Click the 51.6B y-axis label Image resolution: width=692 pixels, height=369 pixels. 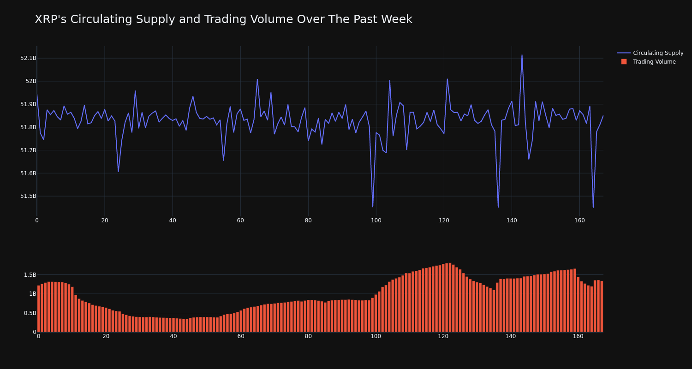tap(28, 173)
